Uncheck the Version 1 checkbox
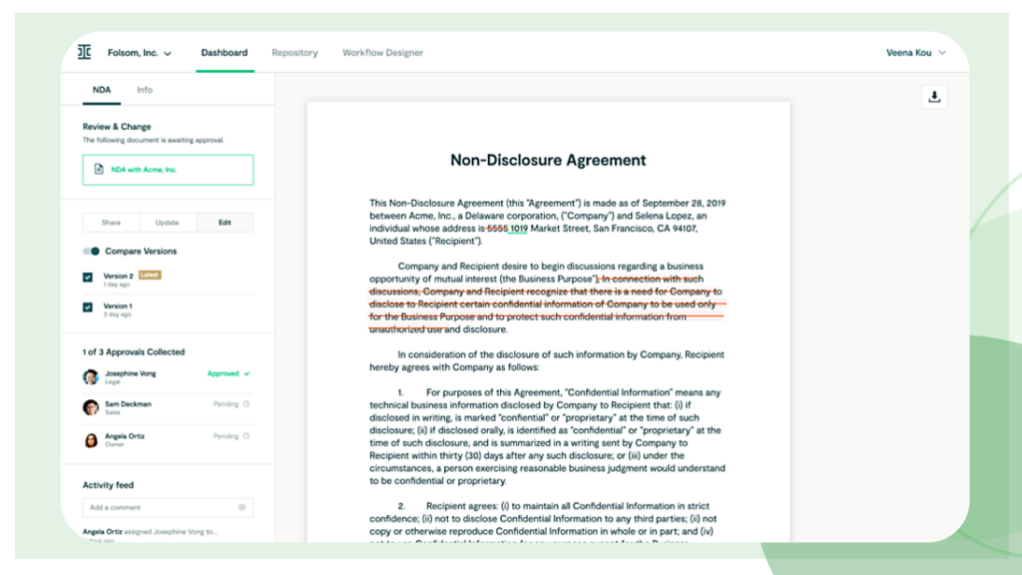The image size is (1022, 575). point(87,309)
